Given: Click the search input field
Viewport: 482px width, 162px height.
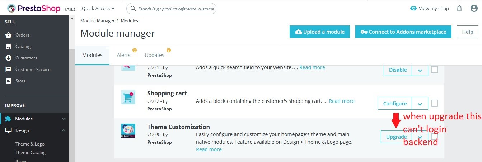Looking at the screenshot, I should pyautogui.click(x=176, y=9).
